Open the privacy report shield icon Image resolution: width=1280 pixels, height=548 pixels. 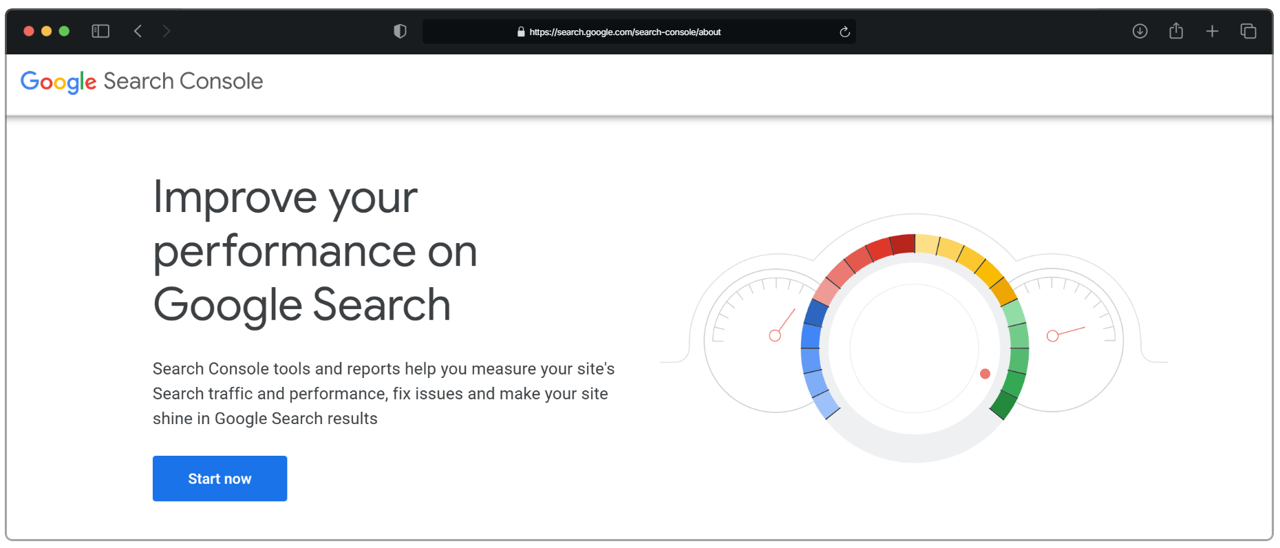(x=400, y=31)
